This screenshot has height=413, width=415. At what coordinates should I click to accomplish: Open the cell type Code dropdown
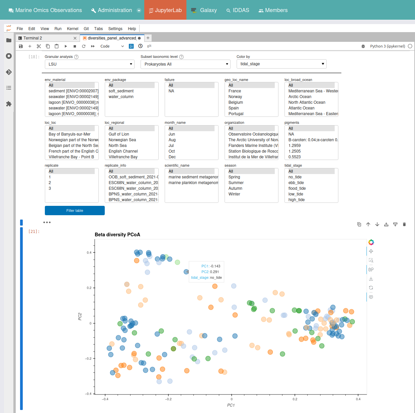tap(112, 46)
